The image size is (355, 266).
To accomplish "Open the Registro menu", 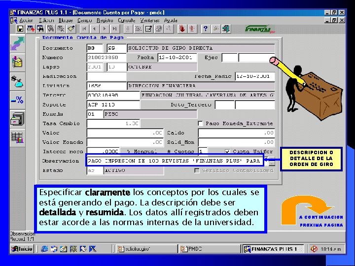I will click(105, 20).
